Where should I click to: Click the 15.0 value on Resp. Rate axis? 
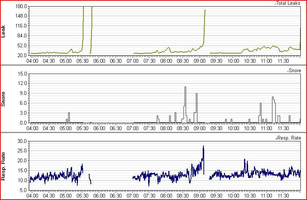[22, 170]
